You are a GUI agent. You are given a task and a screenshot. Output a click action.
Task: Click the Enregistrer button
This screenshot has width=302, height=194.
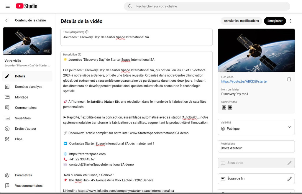tap(275, 21)
